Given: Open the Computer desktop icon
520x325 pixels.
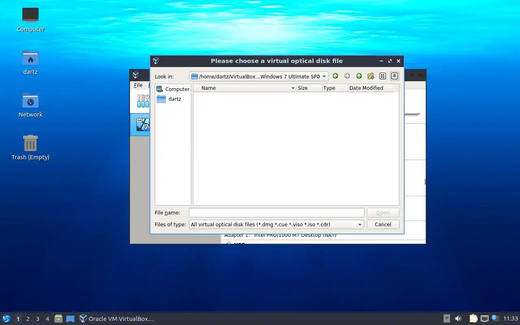Looking at the screenshot, I should coord(30,19).
